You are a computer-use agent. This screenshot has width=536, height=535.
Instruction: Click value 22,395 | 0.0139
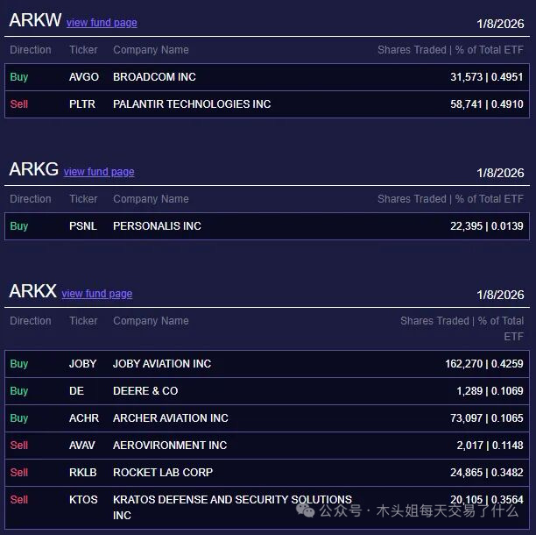[486, 226]
